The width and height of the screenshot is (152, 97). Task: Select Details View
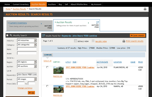[x=83, y=41]
